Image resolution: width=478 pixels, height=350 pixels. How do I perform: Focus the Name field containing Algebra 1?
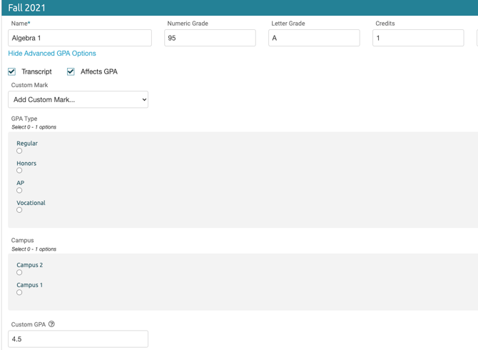pos(79,38)
